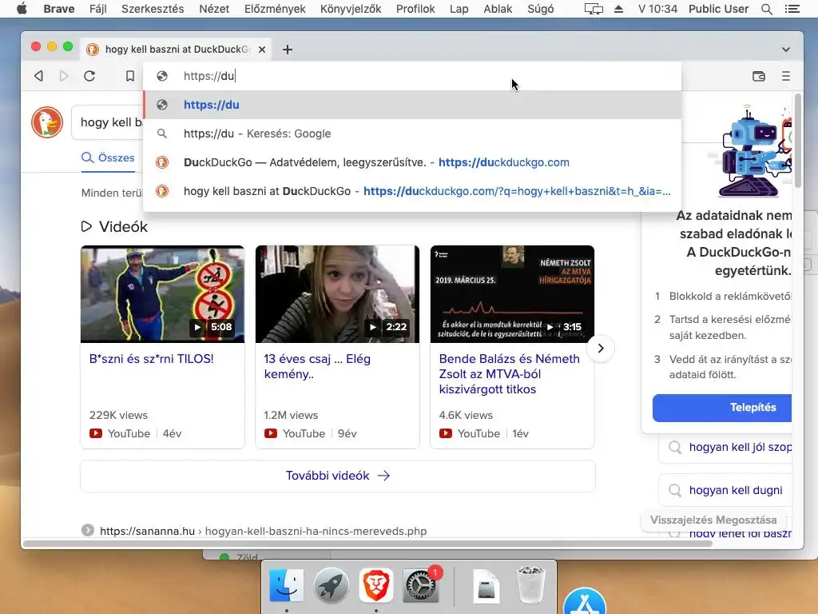Open System Preferences from the Dock
The image size is (818, 614).
pyautogui.click(x=420, y=586)
